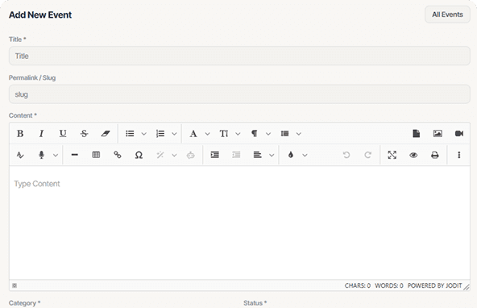This screenshot has width=477, height=308.
Task: Expand bulleted list style dropdown
Action: click(x=144, y=134)
